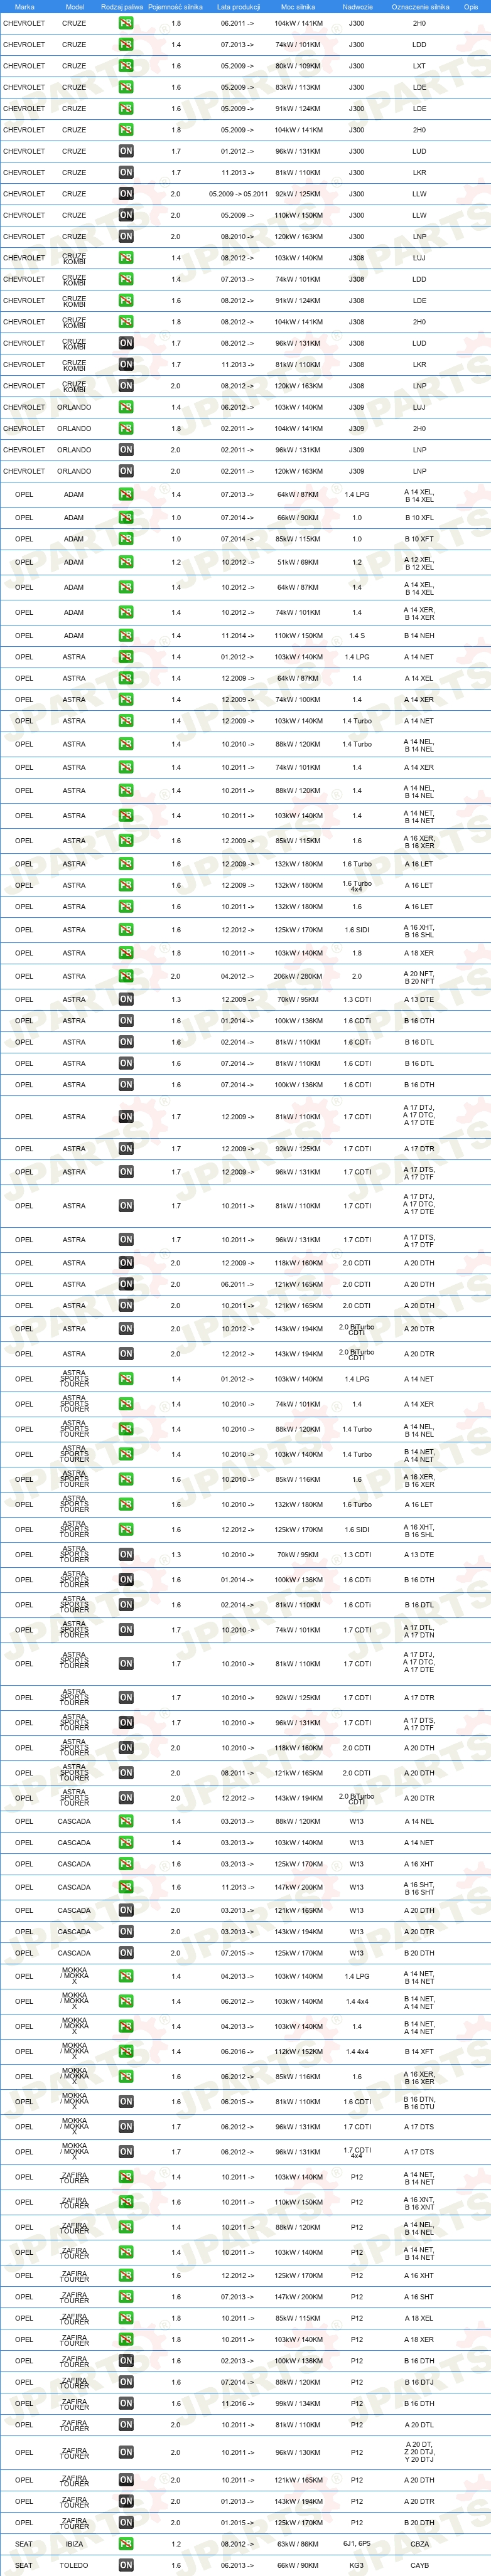Screen dimensions: 491x2576
Task: Click the ON diesel icon in the Orlando 96kW / 131KM row
Action: tap(126, 450)
